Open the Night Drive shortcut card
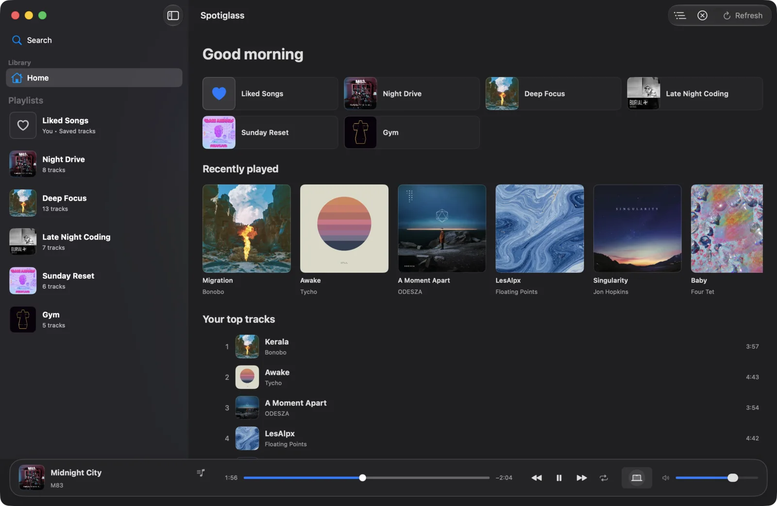 coord(412,94)
